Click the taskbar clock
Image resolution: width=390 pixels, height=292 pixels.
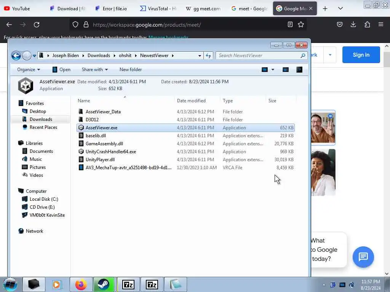pos(370,285)
